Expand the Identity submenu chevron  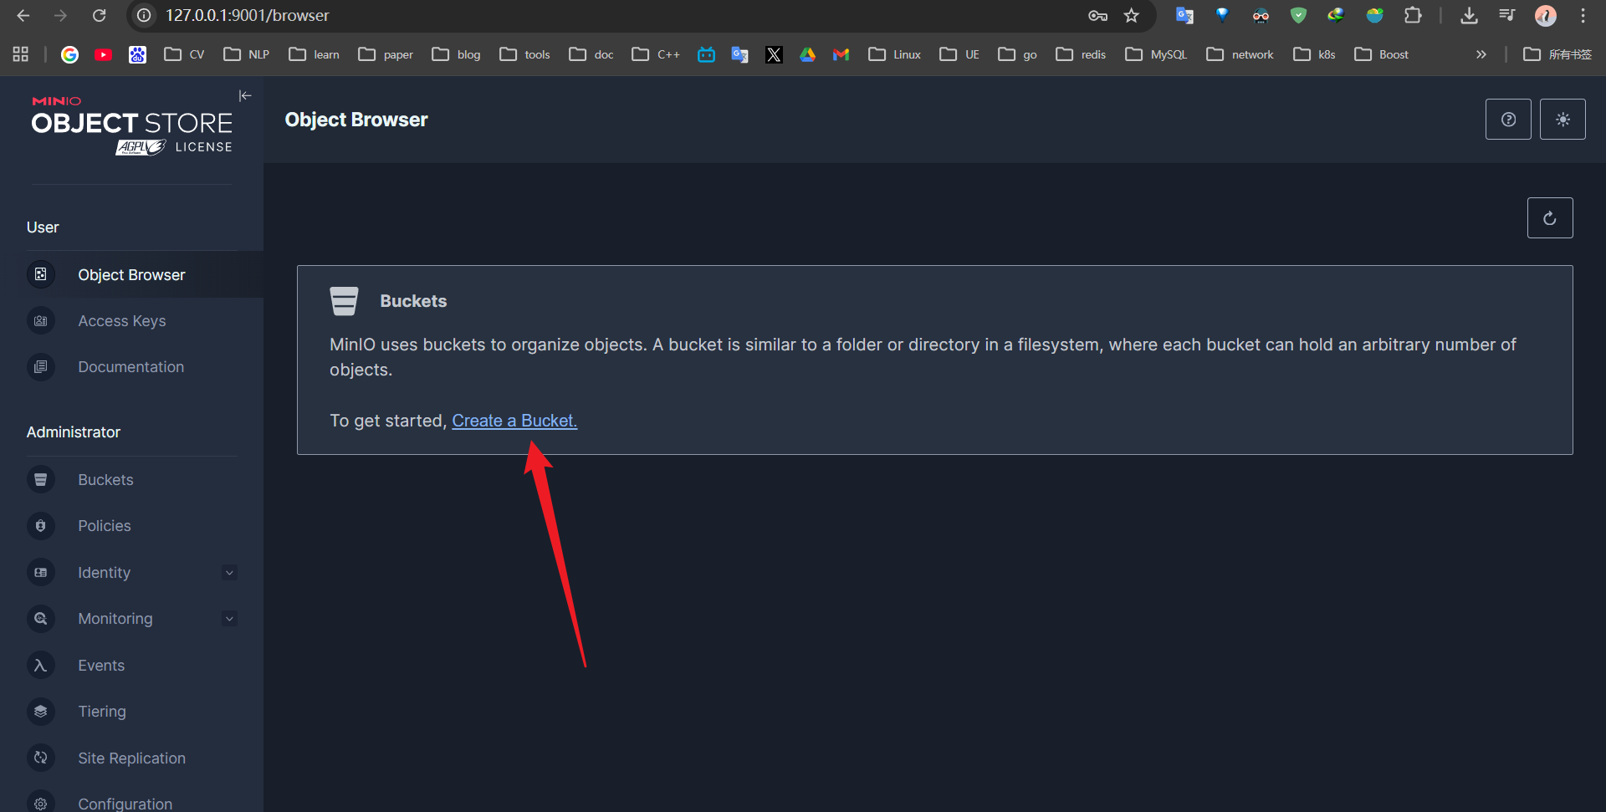pos(229,573)
